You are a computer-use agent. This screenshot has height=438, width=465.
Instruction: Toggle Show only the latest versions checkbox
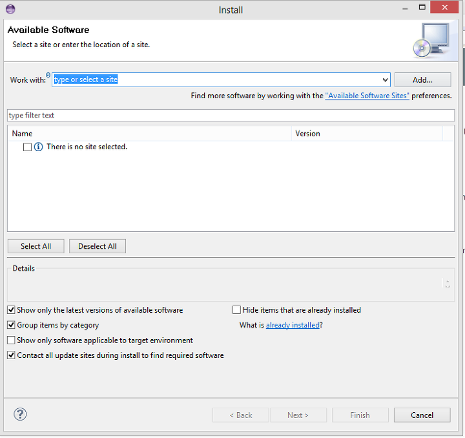click(11, 310)
